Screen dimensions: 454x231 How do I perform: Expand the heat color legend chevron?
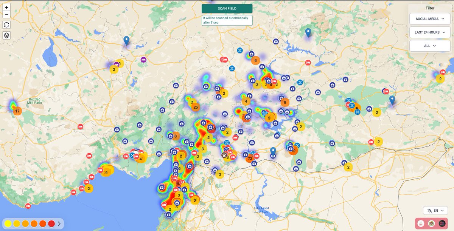click(x=59, y=224)
